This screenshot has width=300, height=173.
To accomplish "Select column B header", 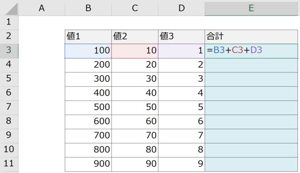I will pyautogui.click(x=88, y=8).
